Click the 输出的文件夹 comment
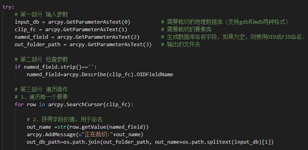Viewport: 308px width, 150px height. (181, 45)
